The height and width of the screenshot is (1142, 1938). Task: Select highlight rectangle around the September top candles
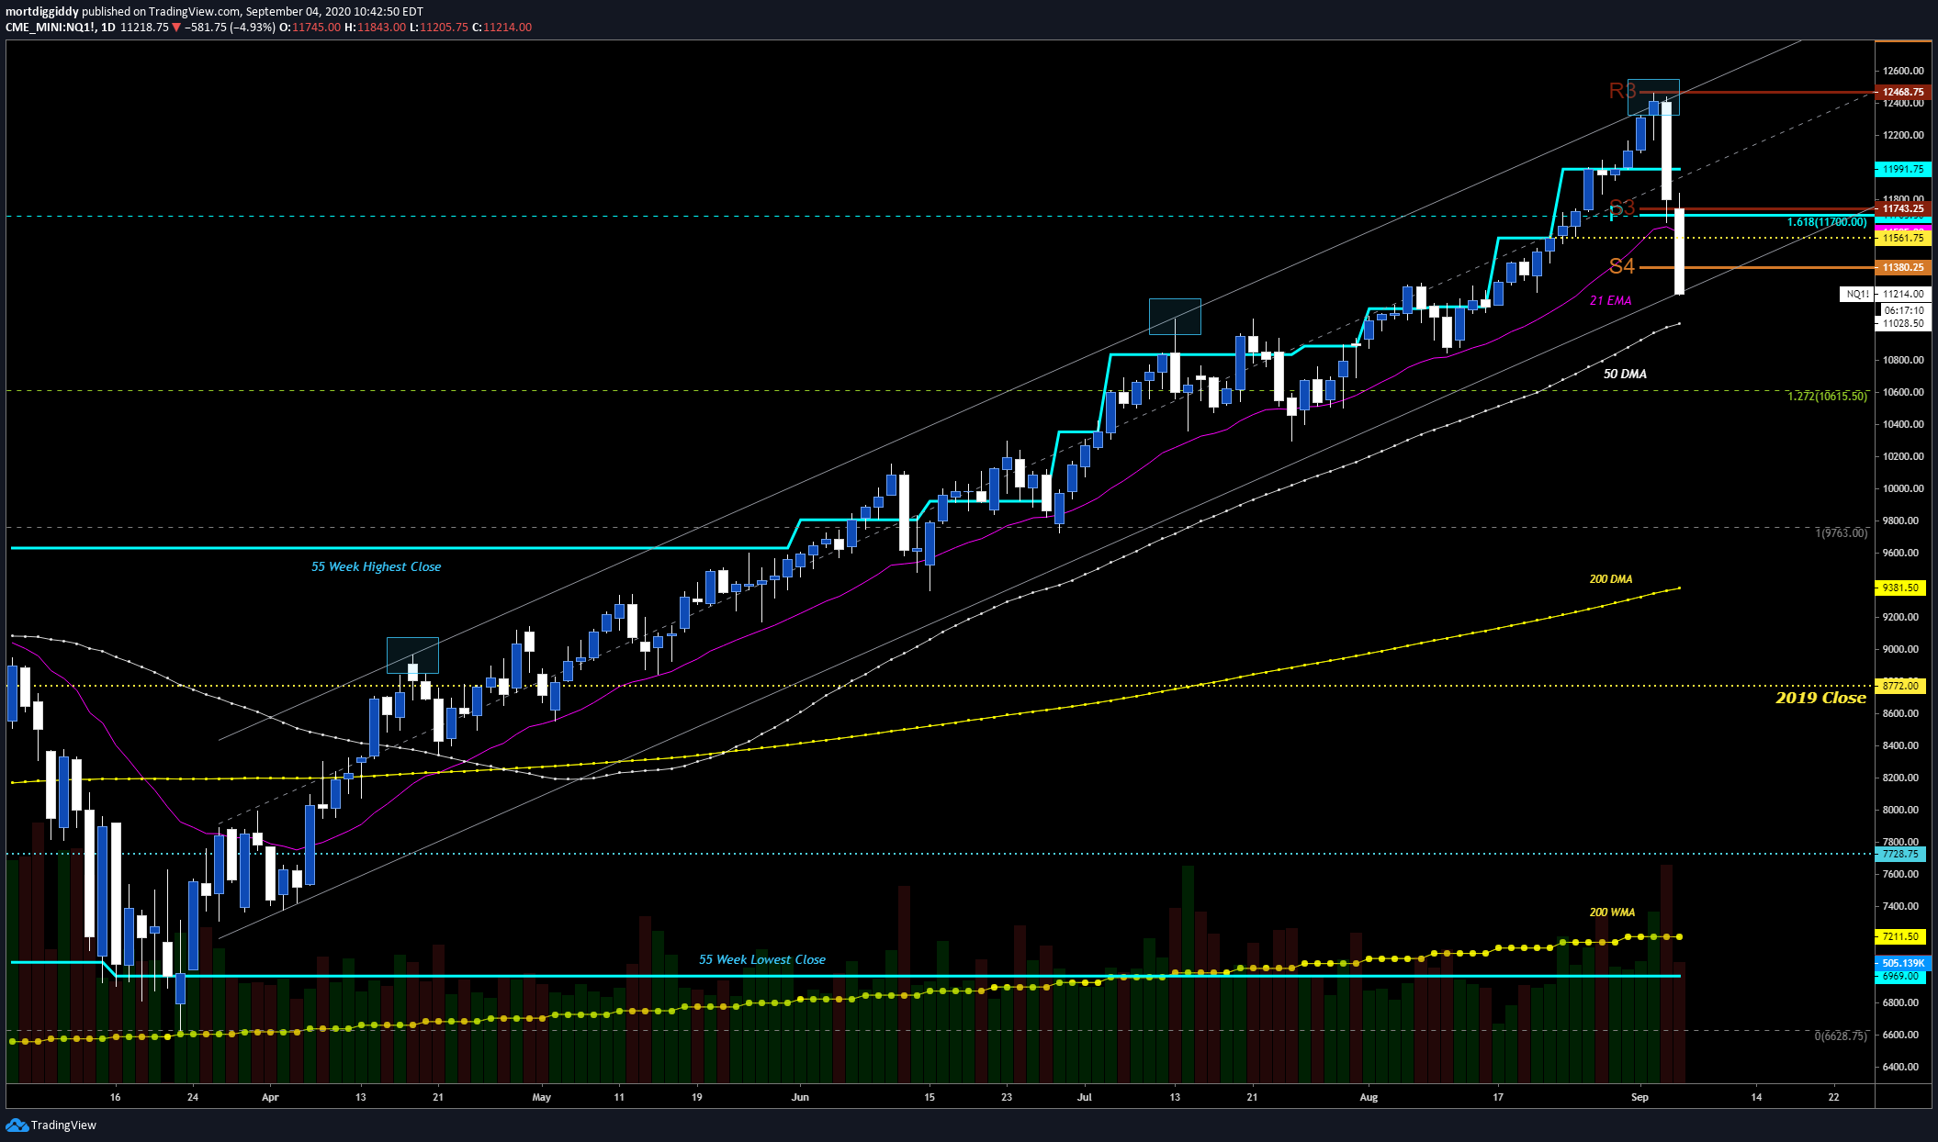coord(1653,97)
